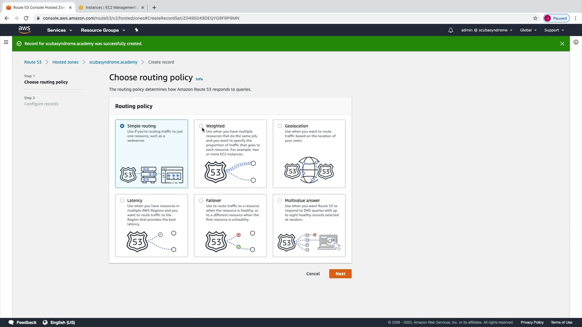Image resolution: width=582 pixels, height=327 pixels.
Task: Click the Info link beside the heading
Action: [x=199, y=79]
